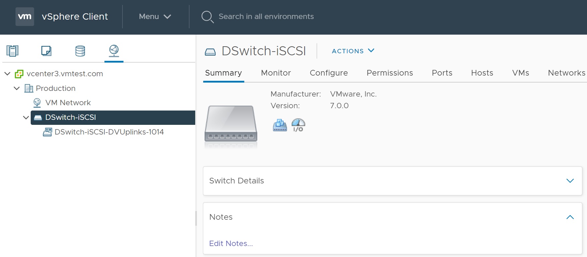Click the Network I/O Control feature icon
The height and width of the screenshot is (257, 587).
click(x=298, y=125)
